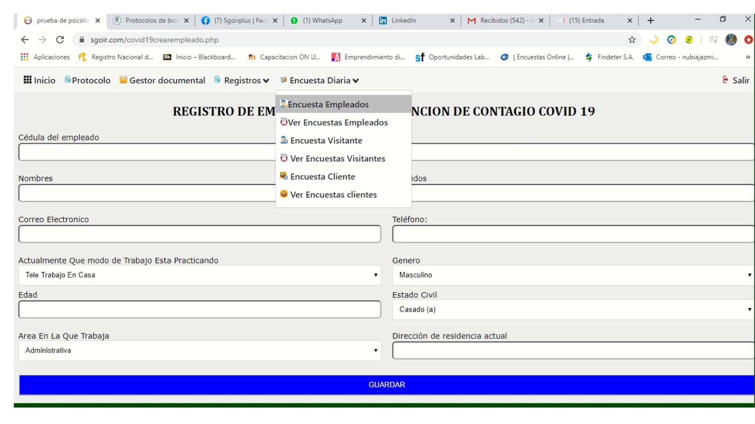This screenshot has height=424, width=755.
Task: Click the blue circular extension icon
Action: tap(671, 40)
